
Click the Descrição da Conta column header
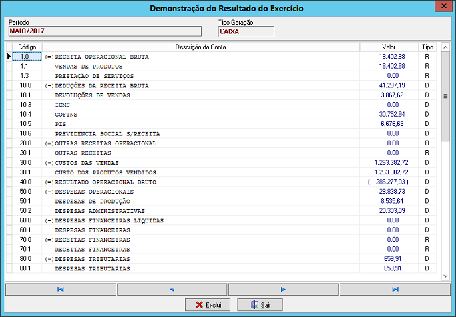click(201, 47)
